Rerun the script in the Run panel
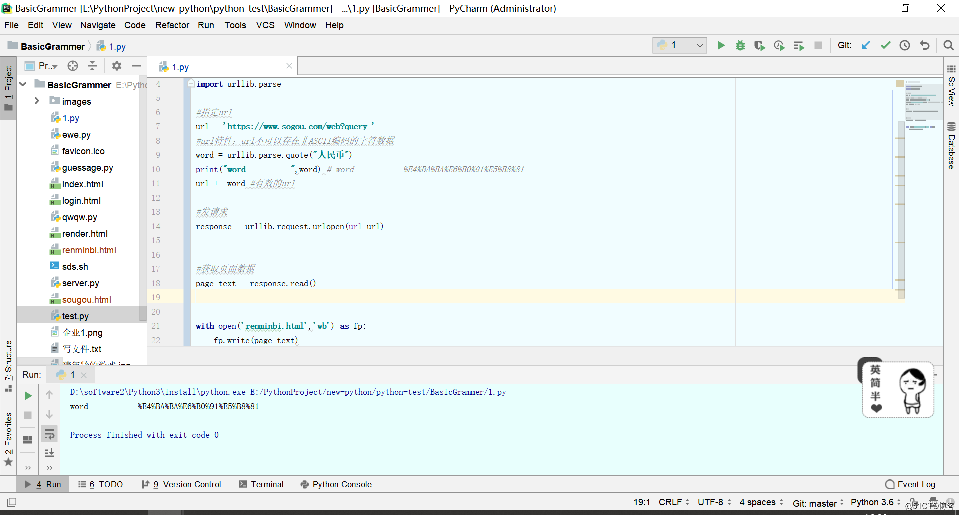 [28, 396]
